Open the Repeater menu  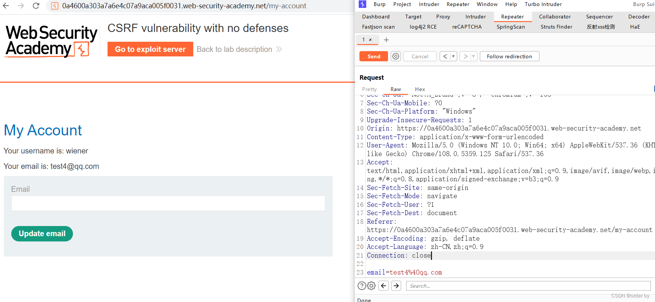[458, 4]
